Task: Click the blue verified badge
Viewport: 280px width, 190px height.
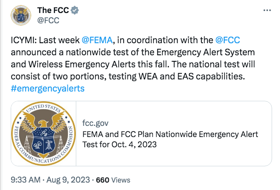Action: click(74, 10)
